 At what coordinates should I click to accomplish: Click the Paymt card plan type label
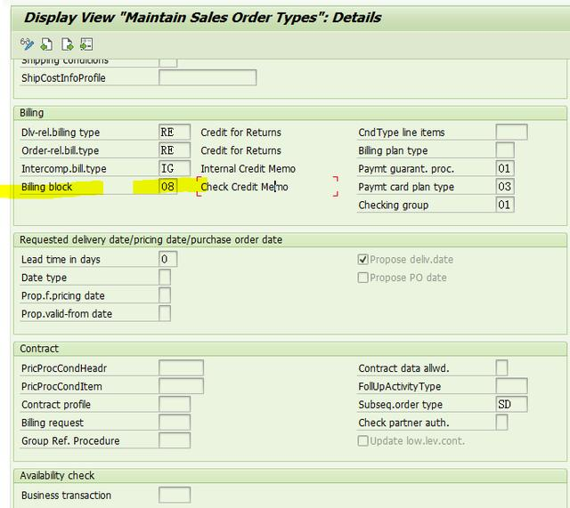click(406, 187)
